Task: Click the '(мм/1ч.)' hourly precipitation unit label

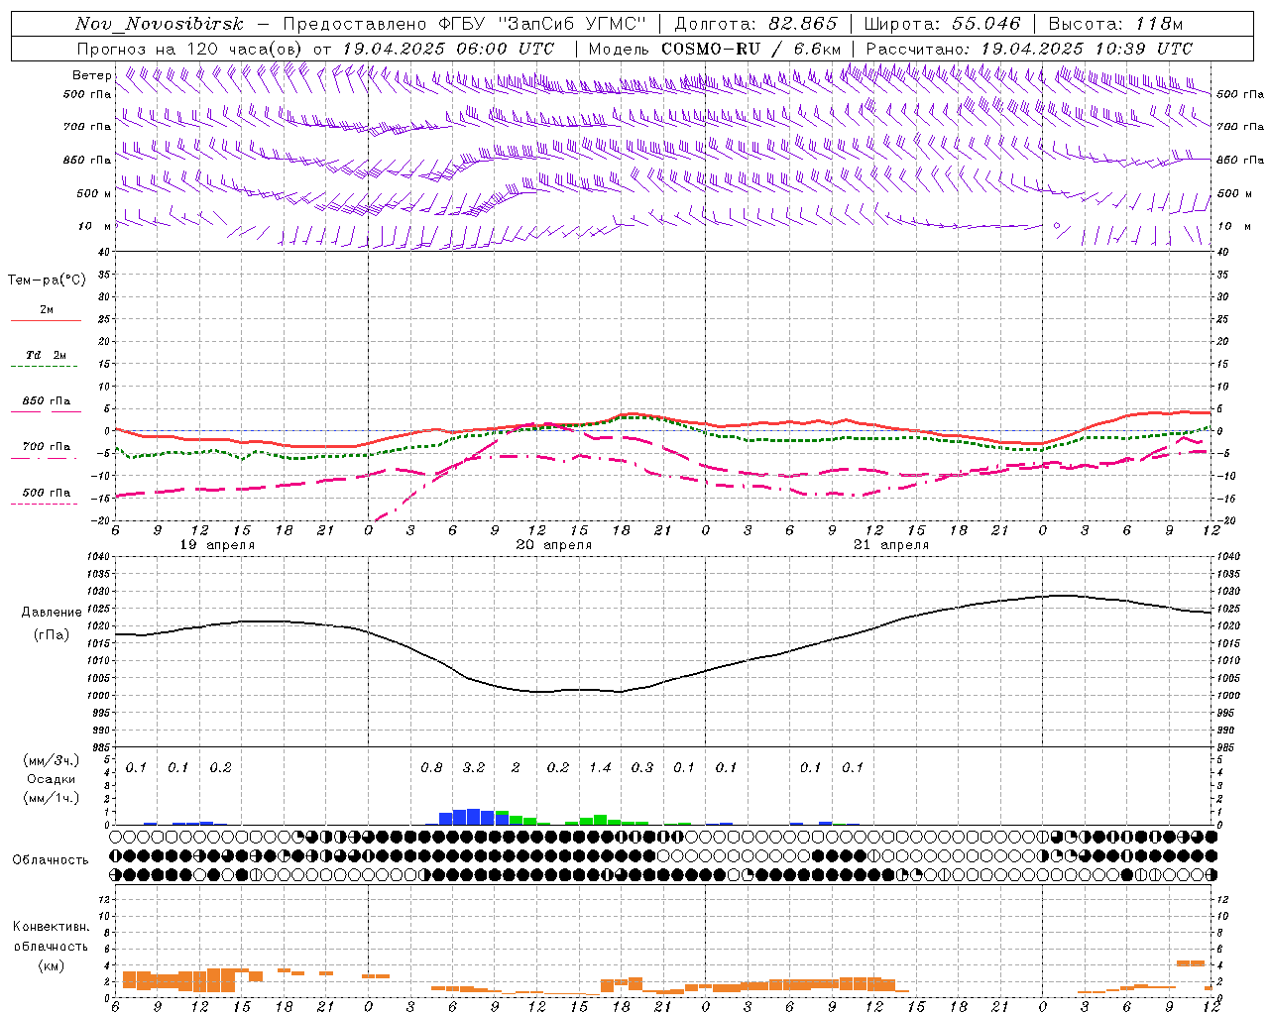Action: [x=52, y=798]
